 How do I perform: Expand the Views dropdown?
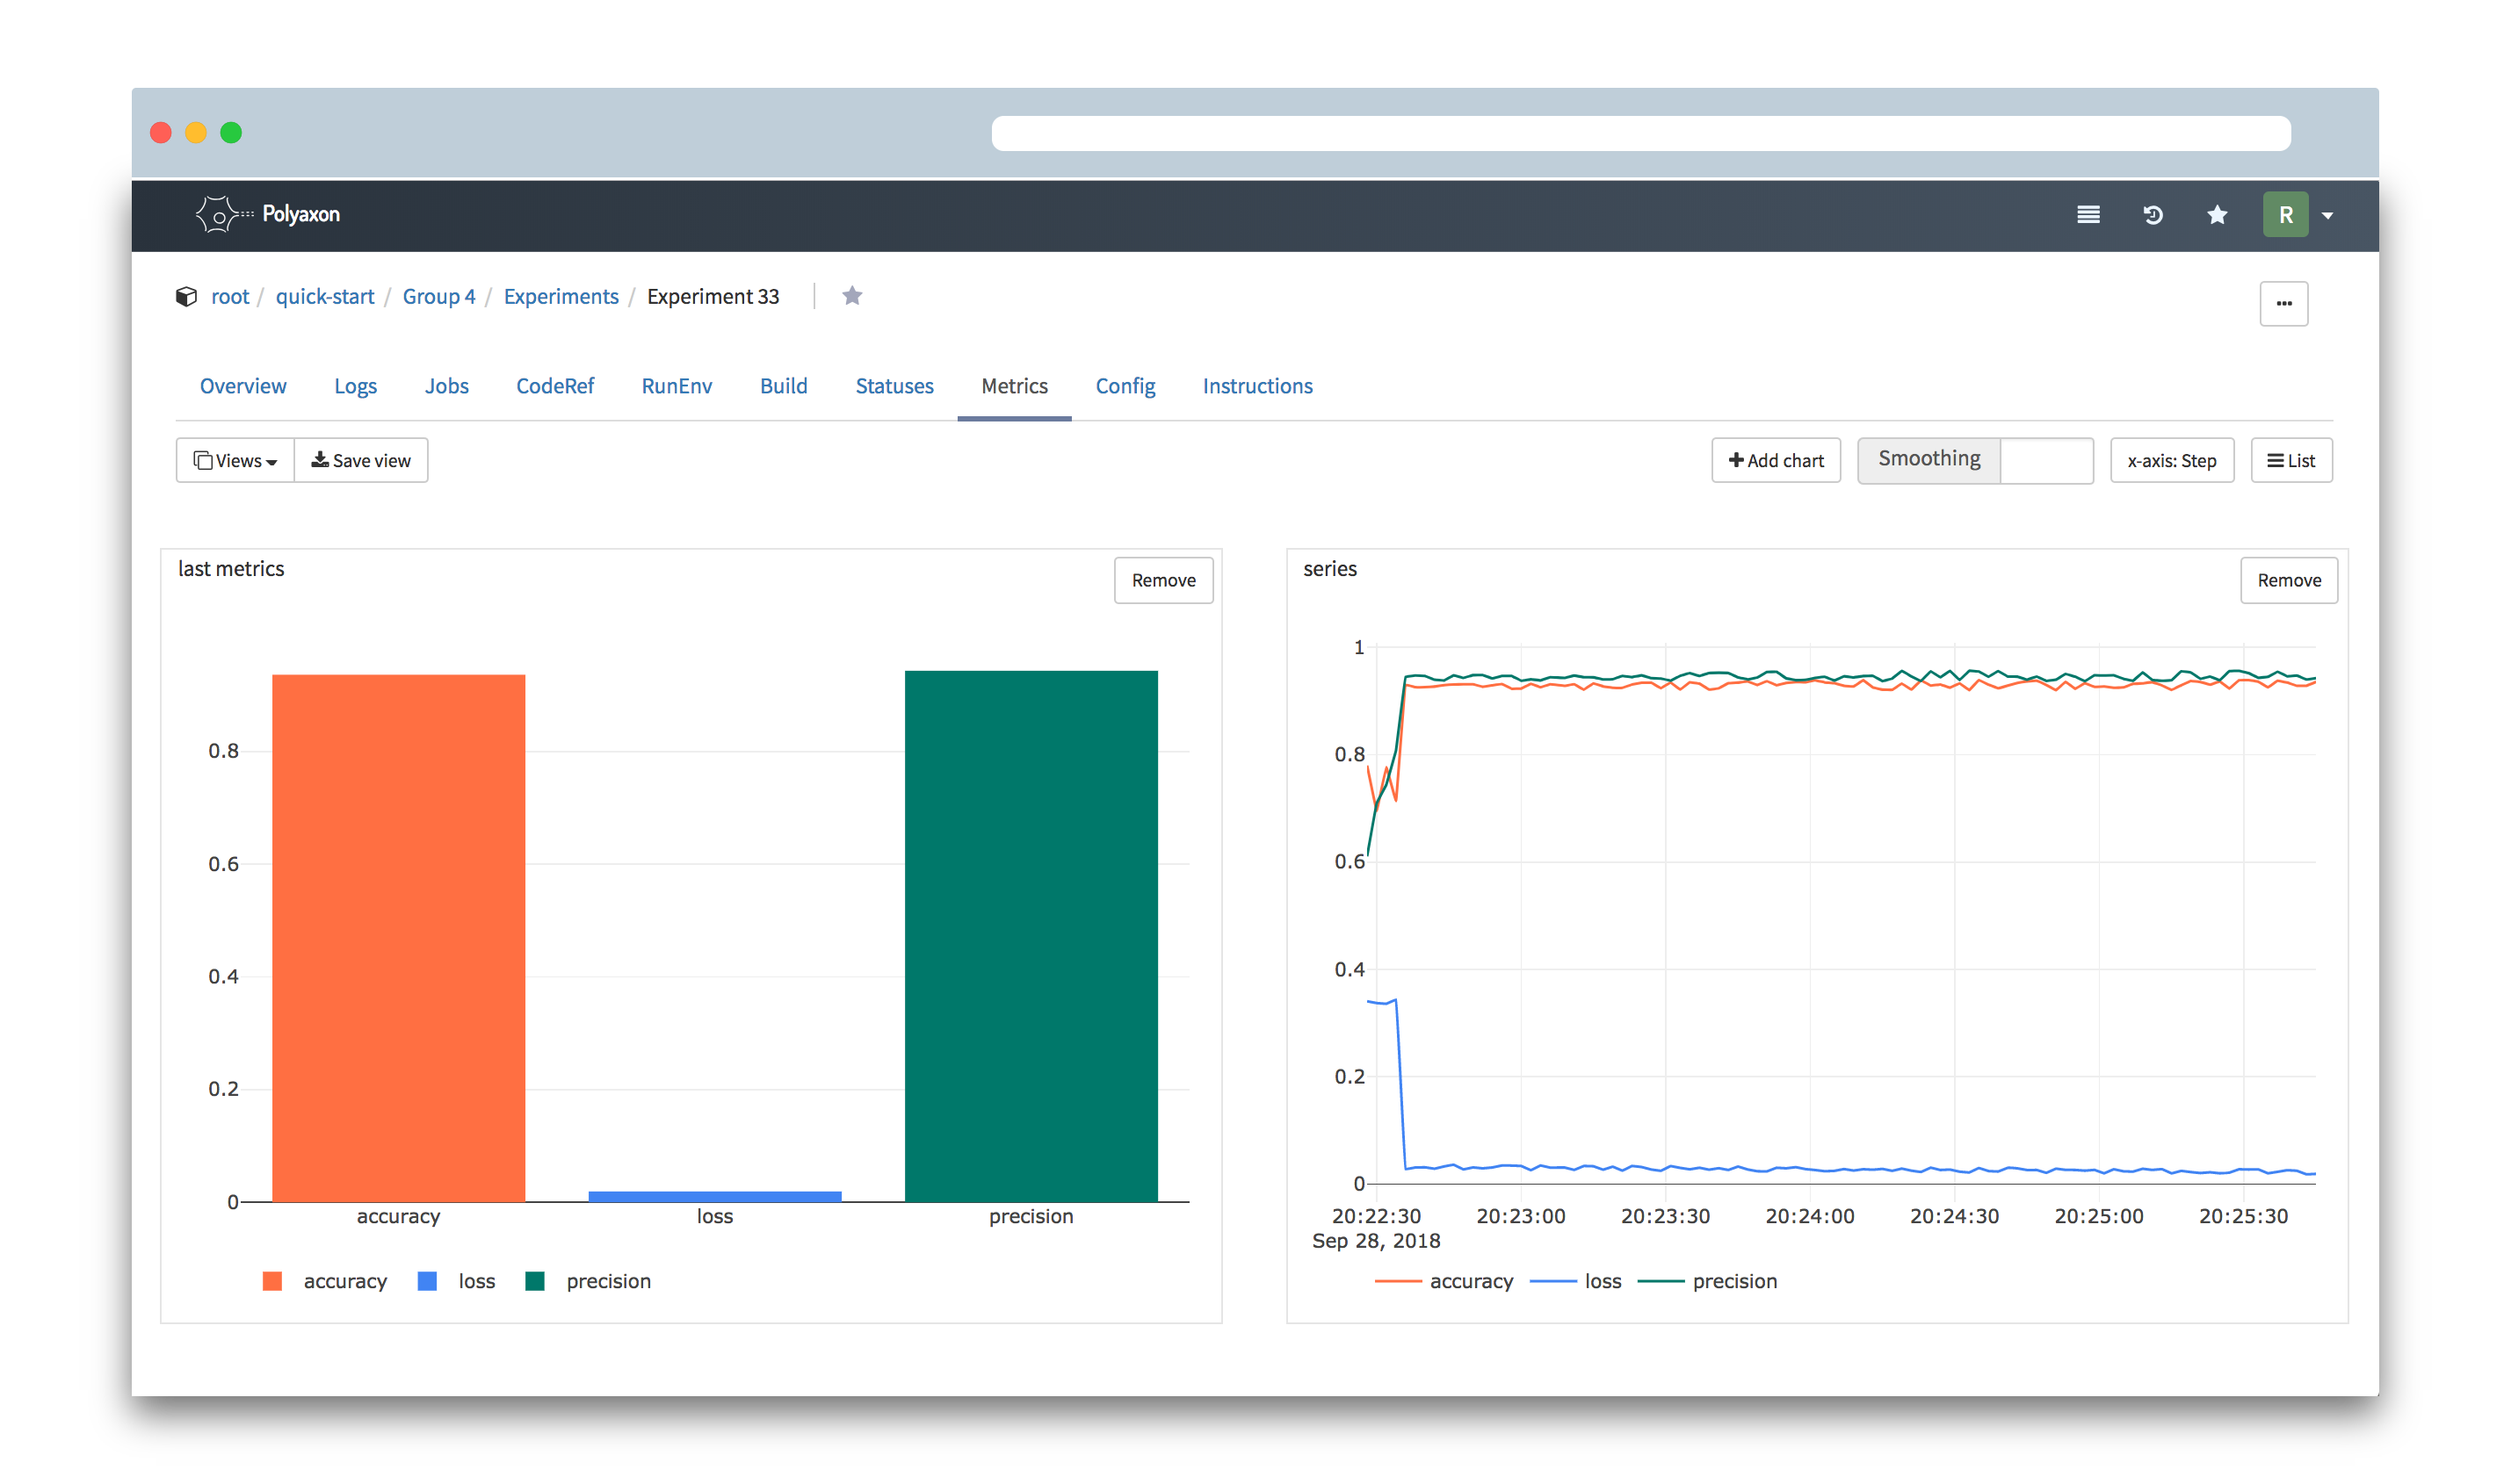click(x=235, y=461)
